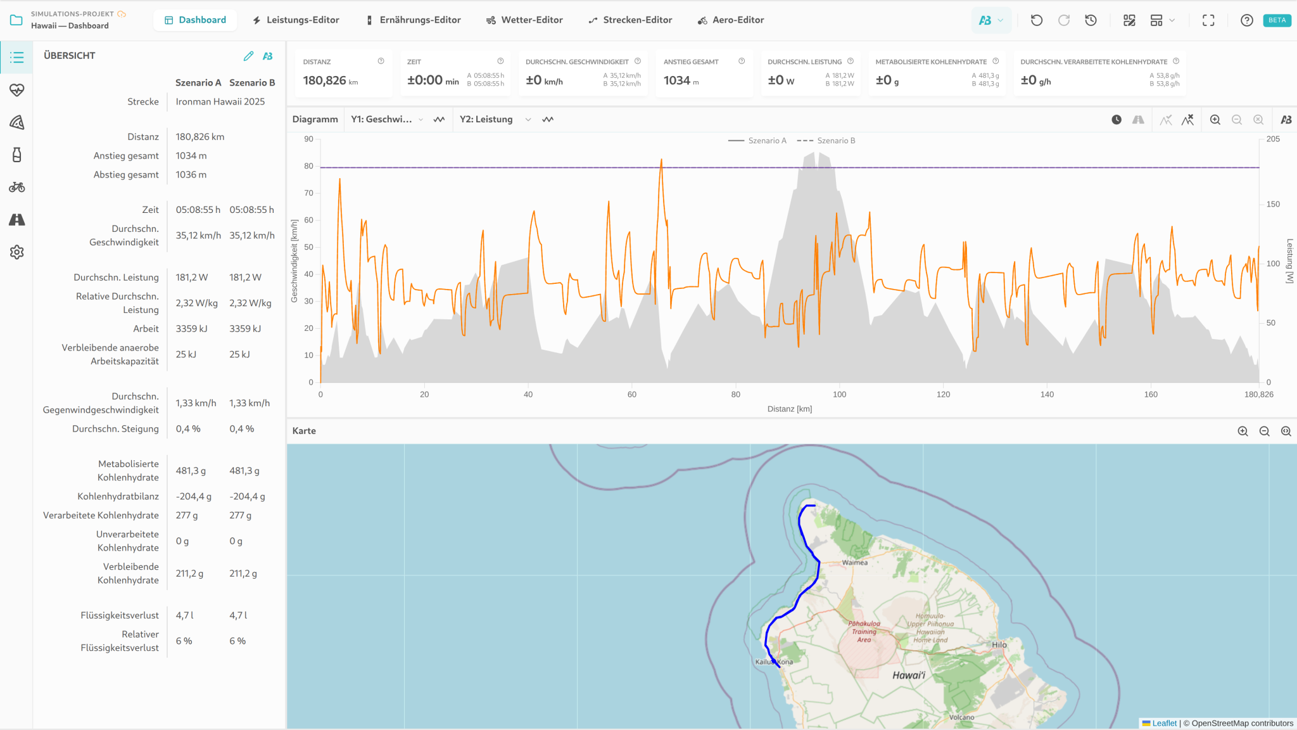
Task: Toggle Szenario A in the chart legend
Action: coord(757,141)
